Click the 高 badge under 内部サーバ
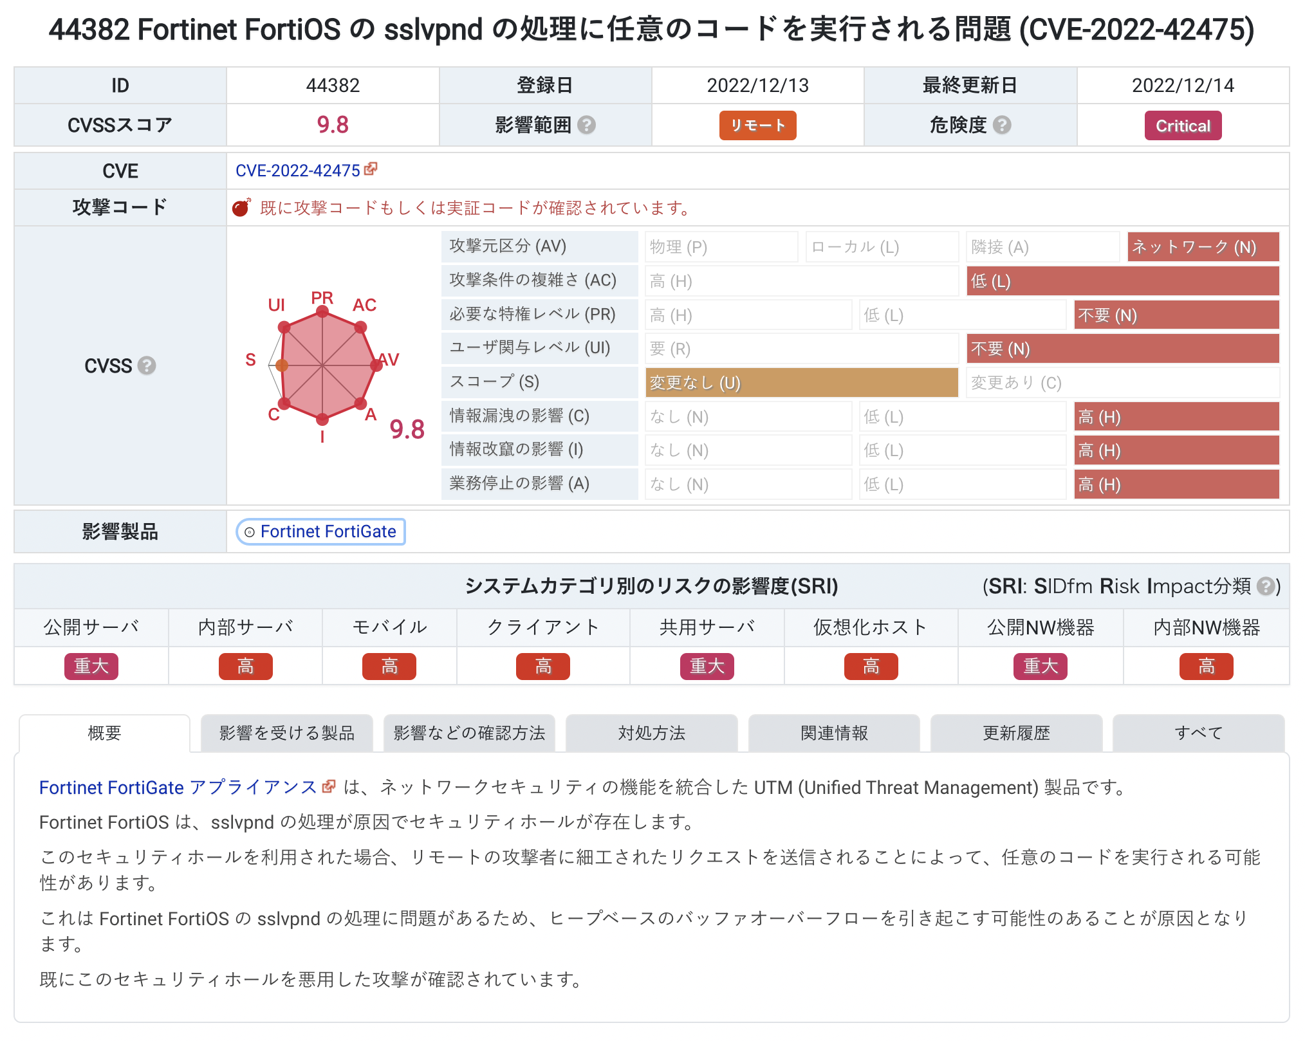The image size is (1305, 1041). 246,667
